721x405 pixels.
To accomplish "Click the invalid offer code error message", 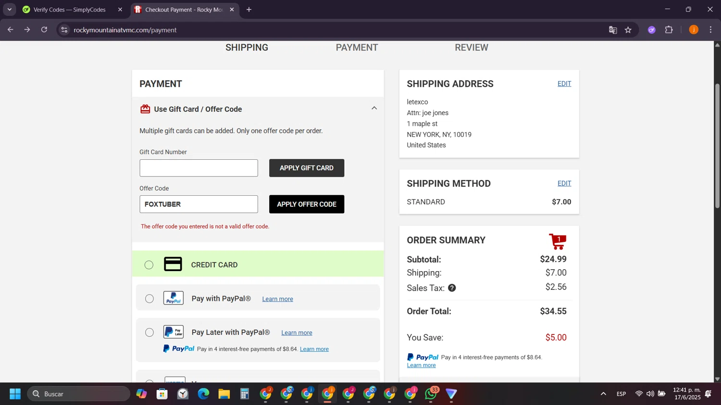I will [205, 226].
